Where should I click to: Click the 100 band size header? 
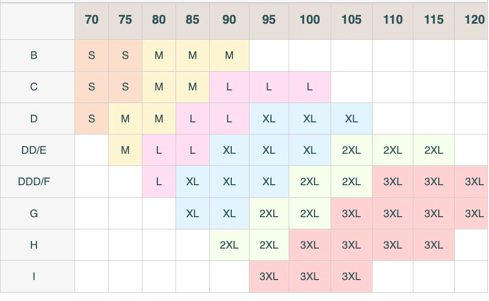pos(310,20)
